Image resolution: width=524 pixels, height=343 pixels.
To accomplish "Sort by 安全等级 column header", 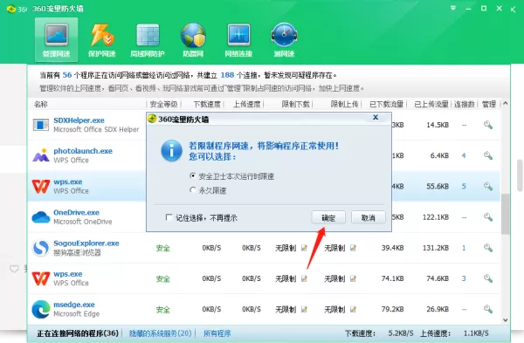I will click(163, 104).
